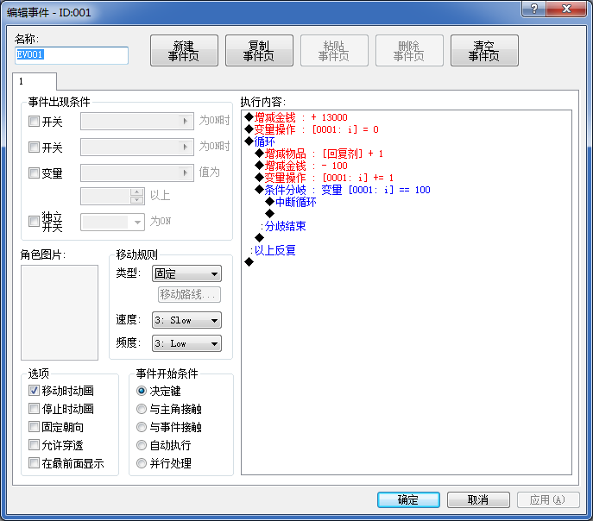Click the 新建事件页 button
Image resolution: width=593 pixels, height=521 pixels.
pyautogui.click(x=184, y=51)
